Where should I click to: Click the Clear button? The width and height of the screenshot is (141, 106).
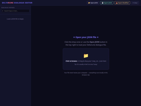tap(135, 3)
